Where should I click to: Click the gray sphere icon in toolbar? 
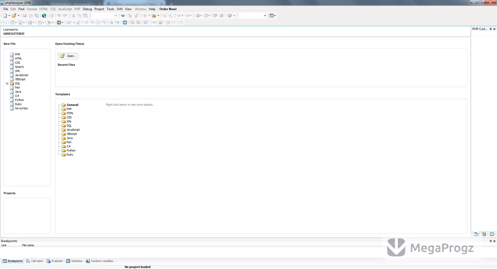coord(230,16)
